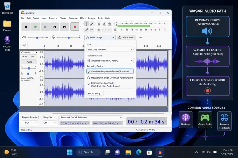Open the Select menu
The image size is (238, 158).
click(x=36, y=18)
